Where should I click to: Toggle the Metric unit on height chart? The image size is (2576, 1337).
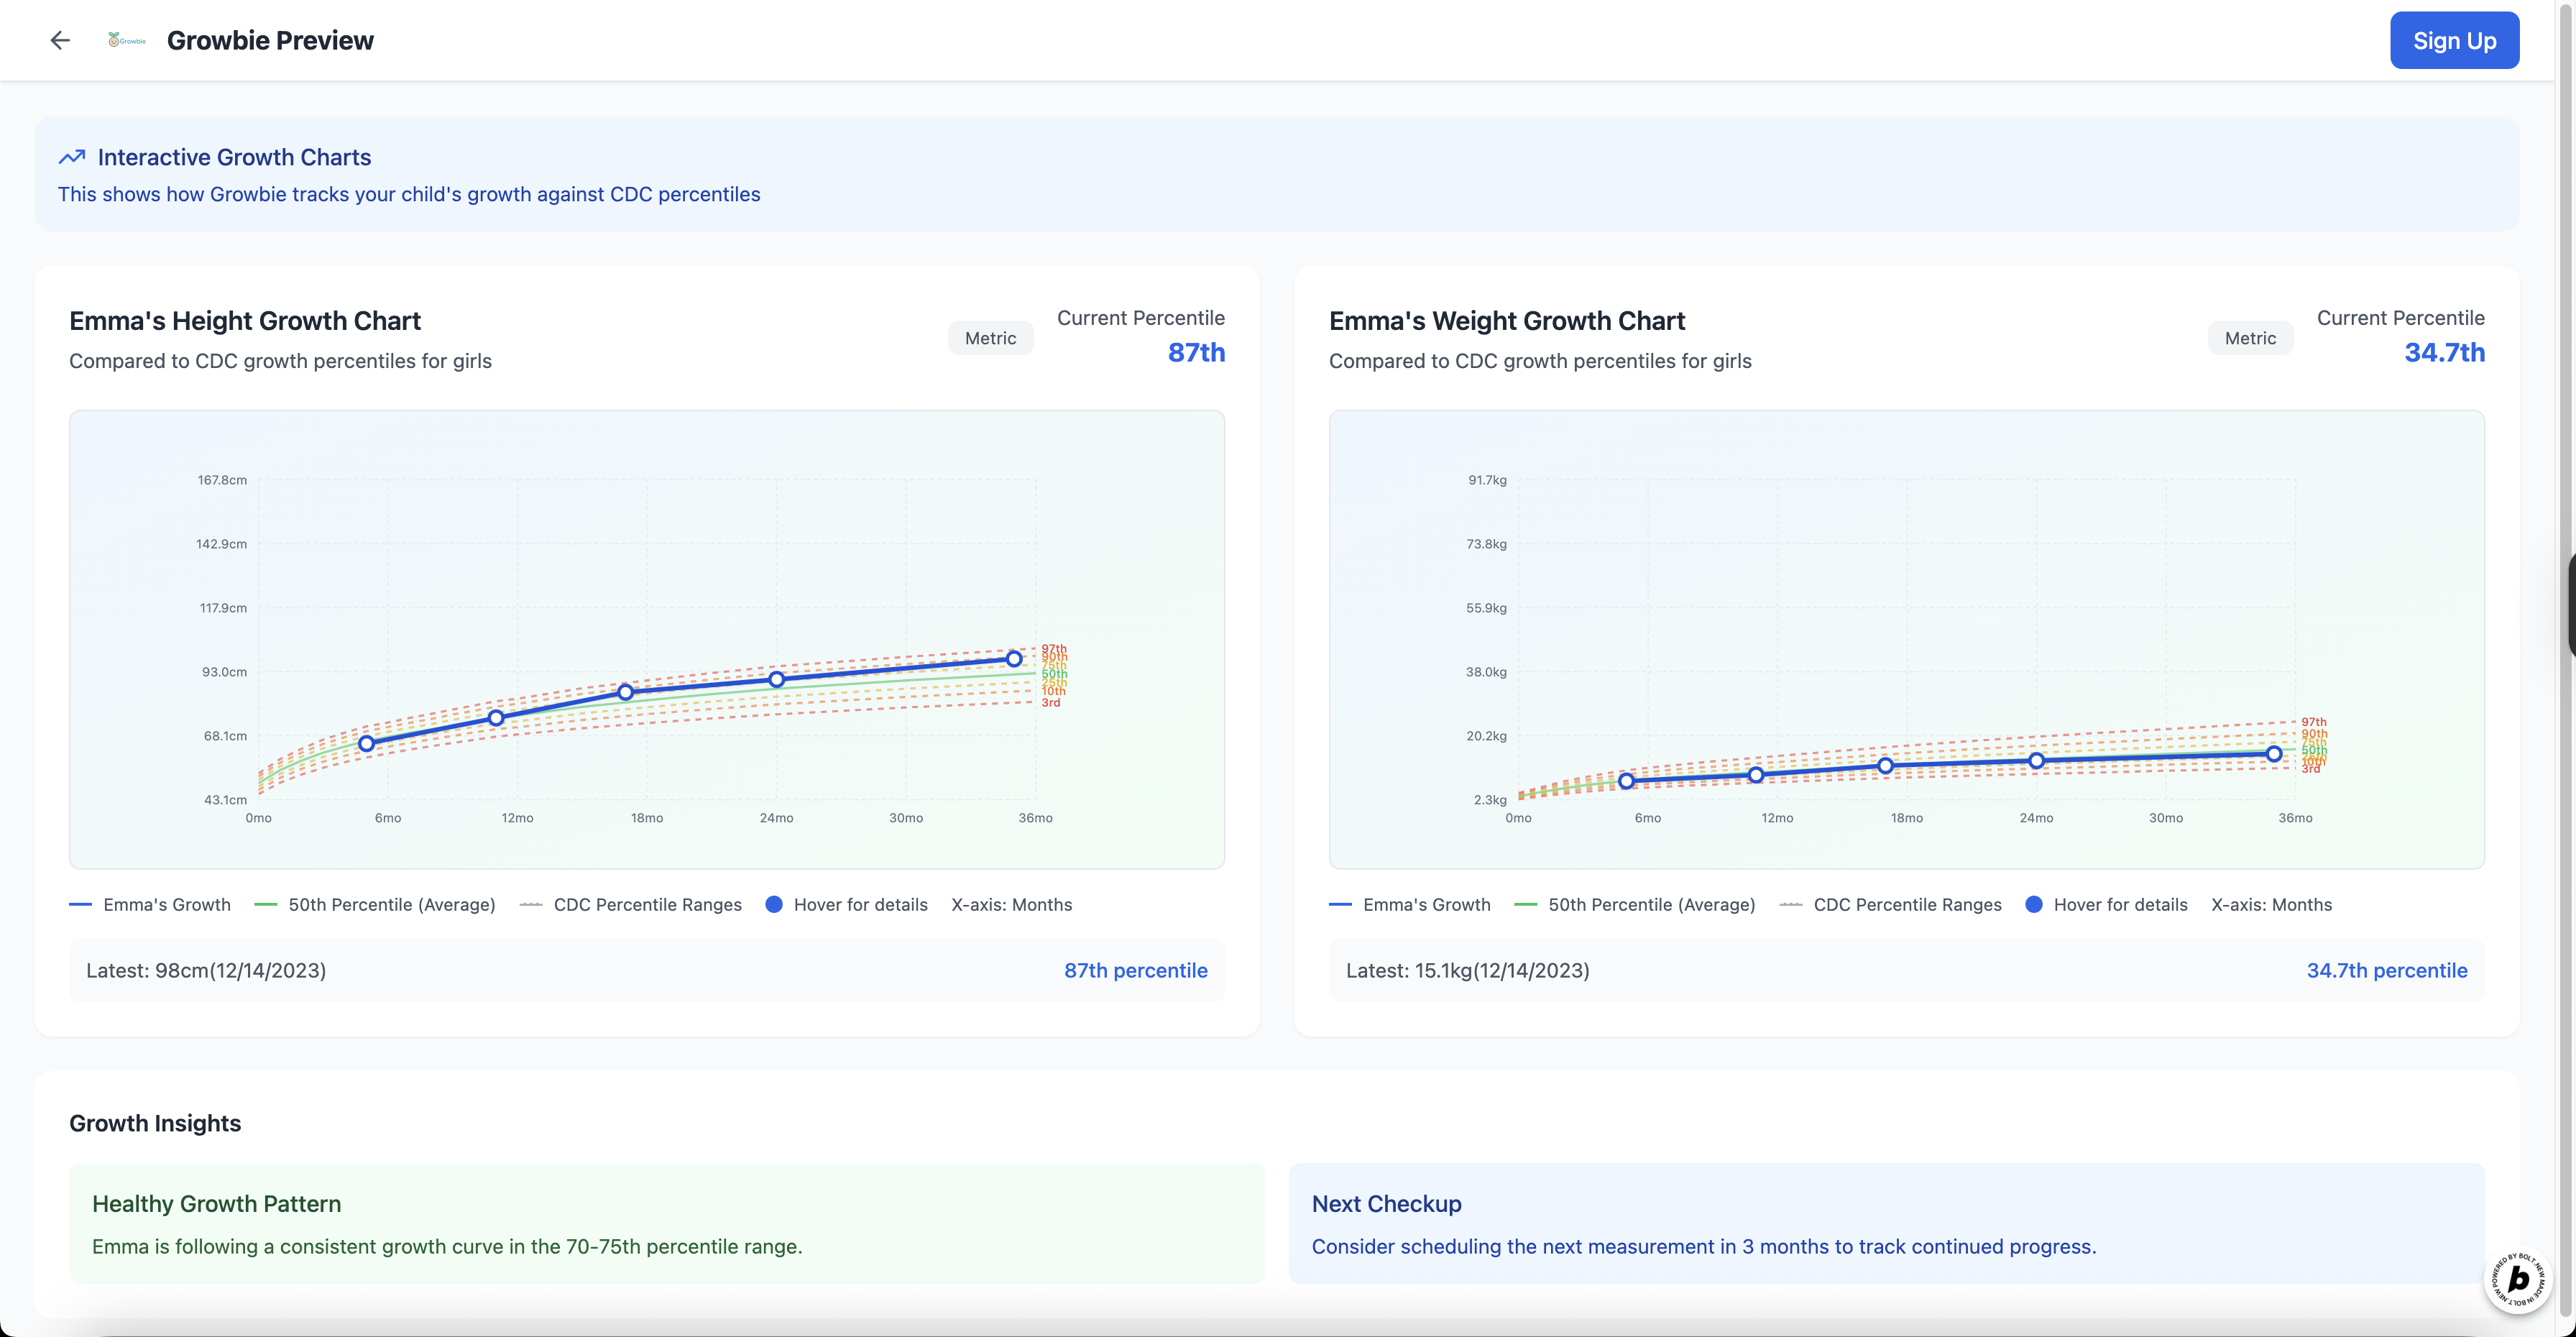990,338
